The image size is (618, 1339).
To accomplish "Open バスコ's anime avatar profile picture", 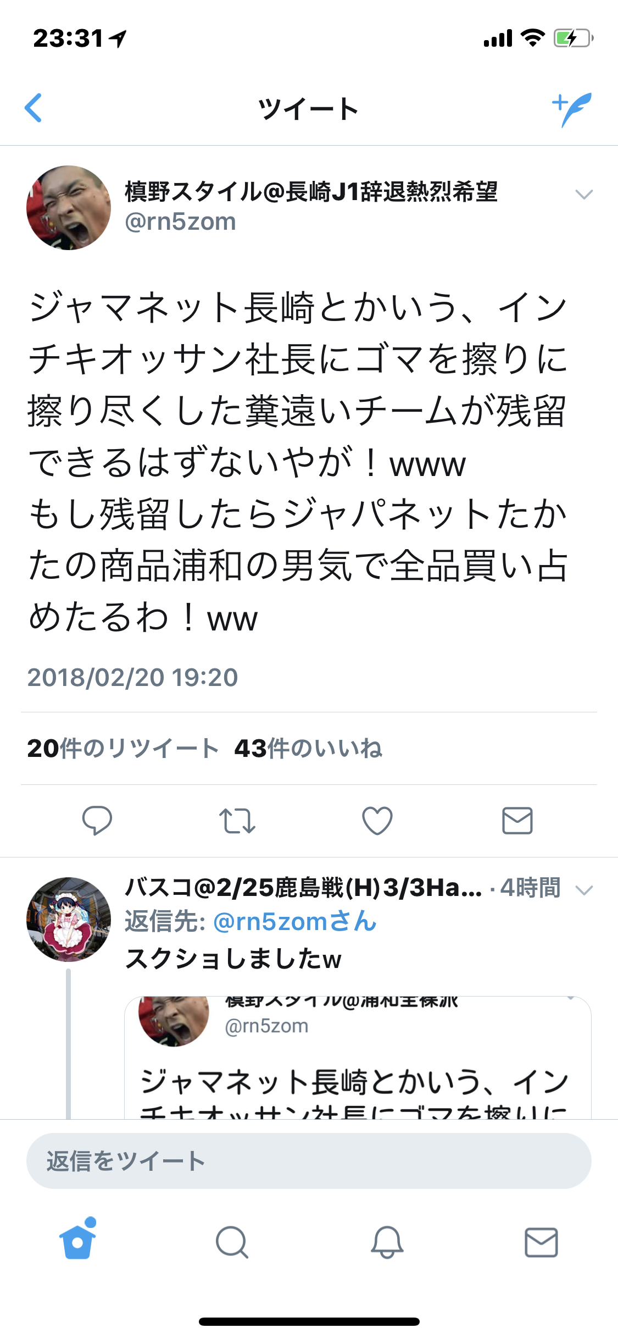I will pyautogui.click(x=69, y=919).
